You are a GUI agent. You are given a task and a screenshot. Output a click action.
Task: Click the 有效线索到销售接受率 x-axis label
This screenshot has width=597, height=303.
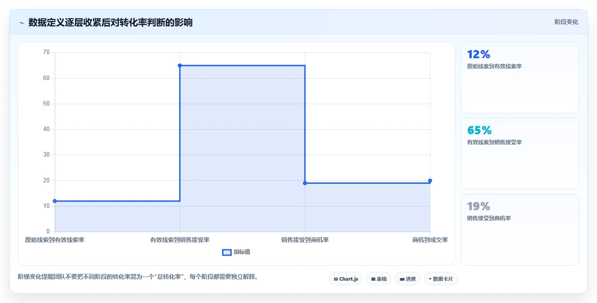coord(180,240)
